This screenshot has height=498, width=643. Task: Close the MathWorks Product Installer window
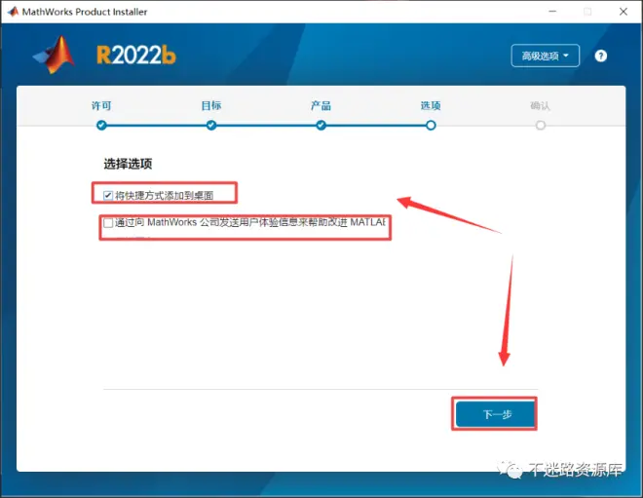[624, 12]
